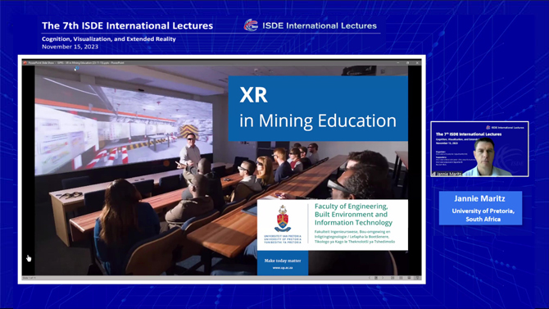Minimize the PowerPoint slide show window
This screenshot has height=309, width=549.
(x=398, y=63)
